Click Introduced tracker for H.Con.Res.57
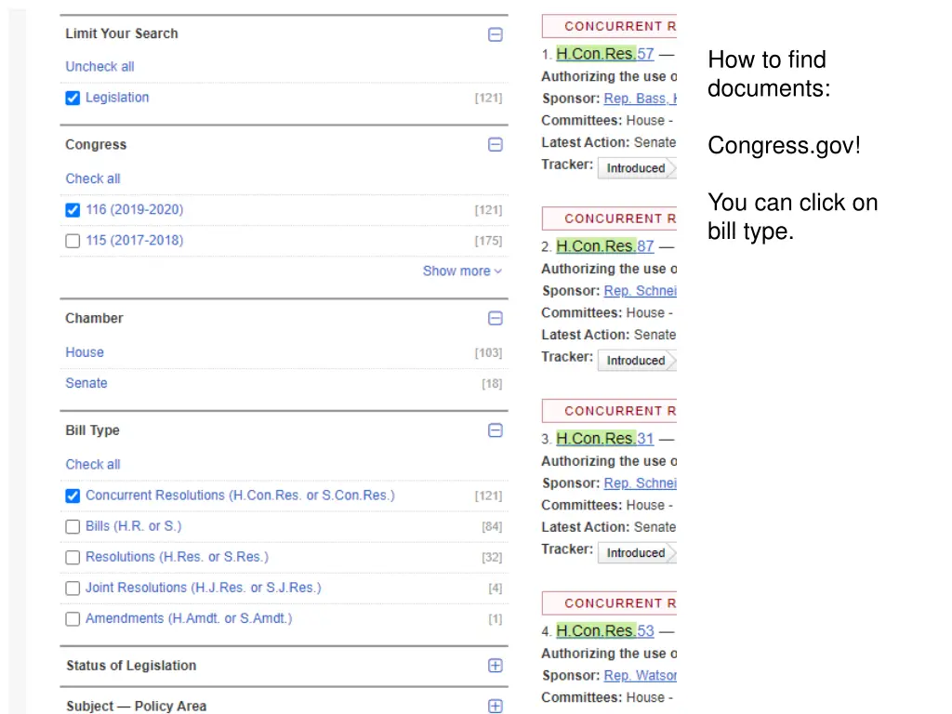952x714 pixels. [636, 168]
